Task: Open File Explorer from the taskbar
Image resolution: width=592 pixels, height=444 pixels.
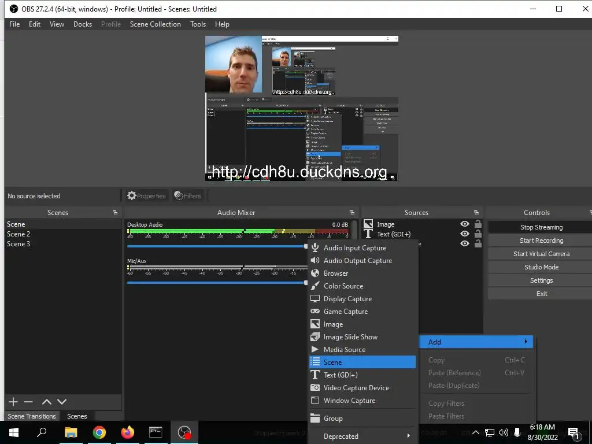Action: (71, 432)
